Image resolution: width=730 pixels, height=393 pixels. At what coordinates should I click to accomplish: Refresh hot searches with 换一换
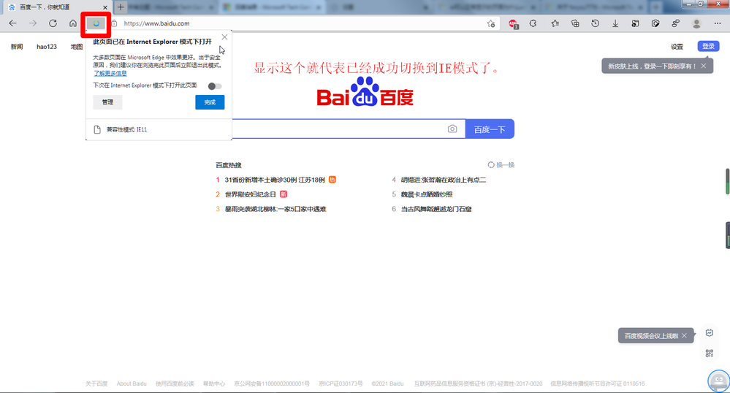(x=501, y=165)
